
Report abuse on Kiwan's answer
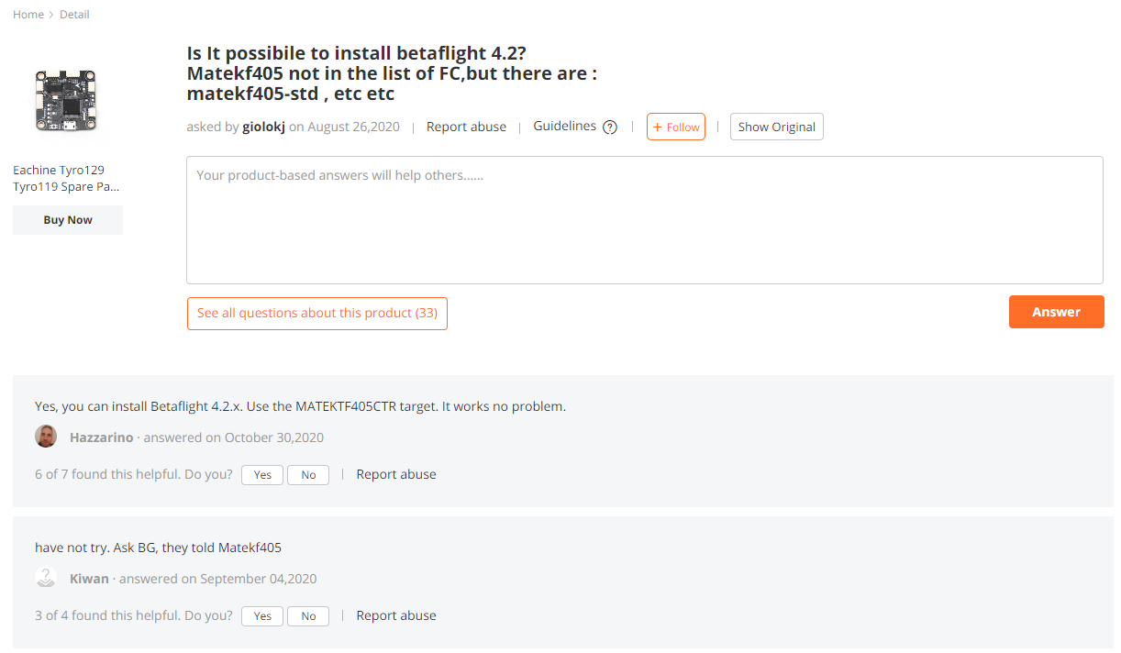395,615
